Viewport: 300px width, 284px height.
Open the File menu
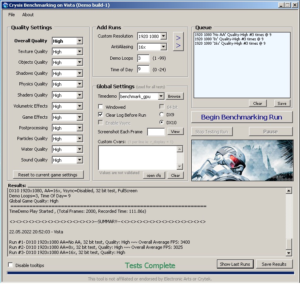[x=11, y=15]
